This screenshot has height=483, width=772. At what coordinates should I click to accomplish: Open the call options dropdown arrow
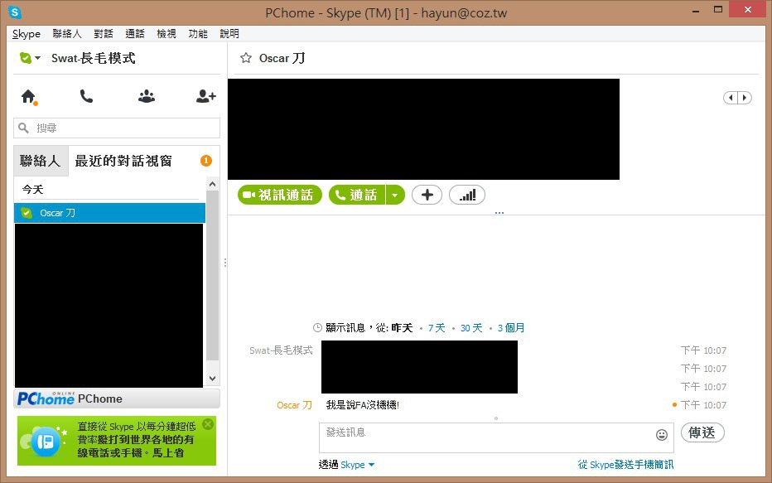pyautogui.click(x=395, y=195)
